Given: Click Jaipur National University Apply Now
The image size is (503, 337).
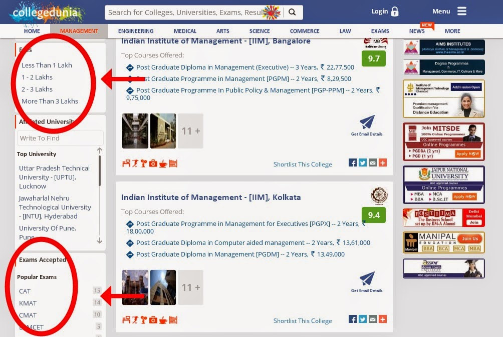Looking at the screenshot, I should (x=464, y=196).
